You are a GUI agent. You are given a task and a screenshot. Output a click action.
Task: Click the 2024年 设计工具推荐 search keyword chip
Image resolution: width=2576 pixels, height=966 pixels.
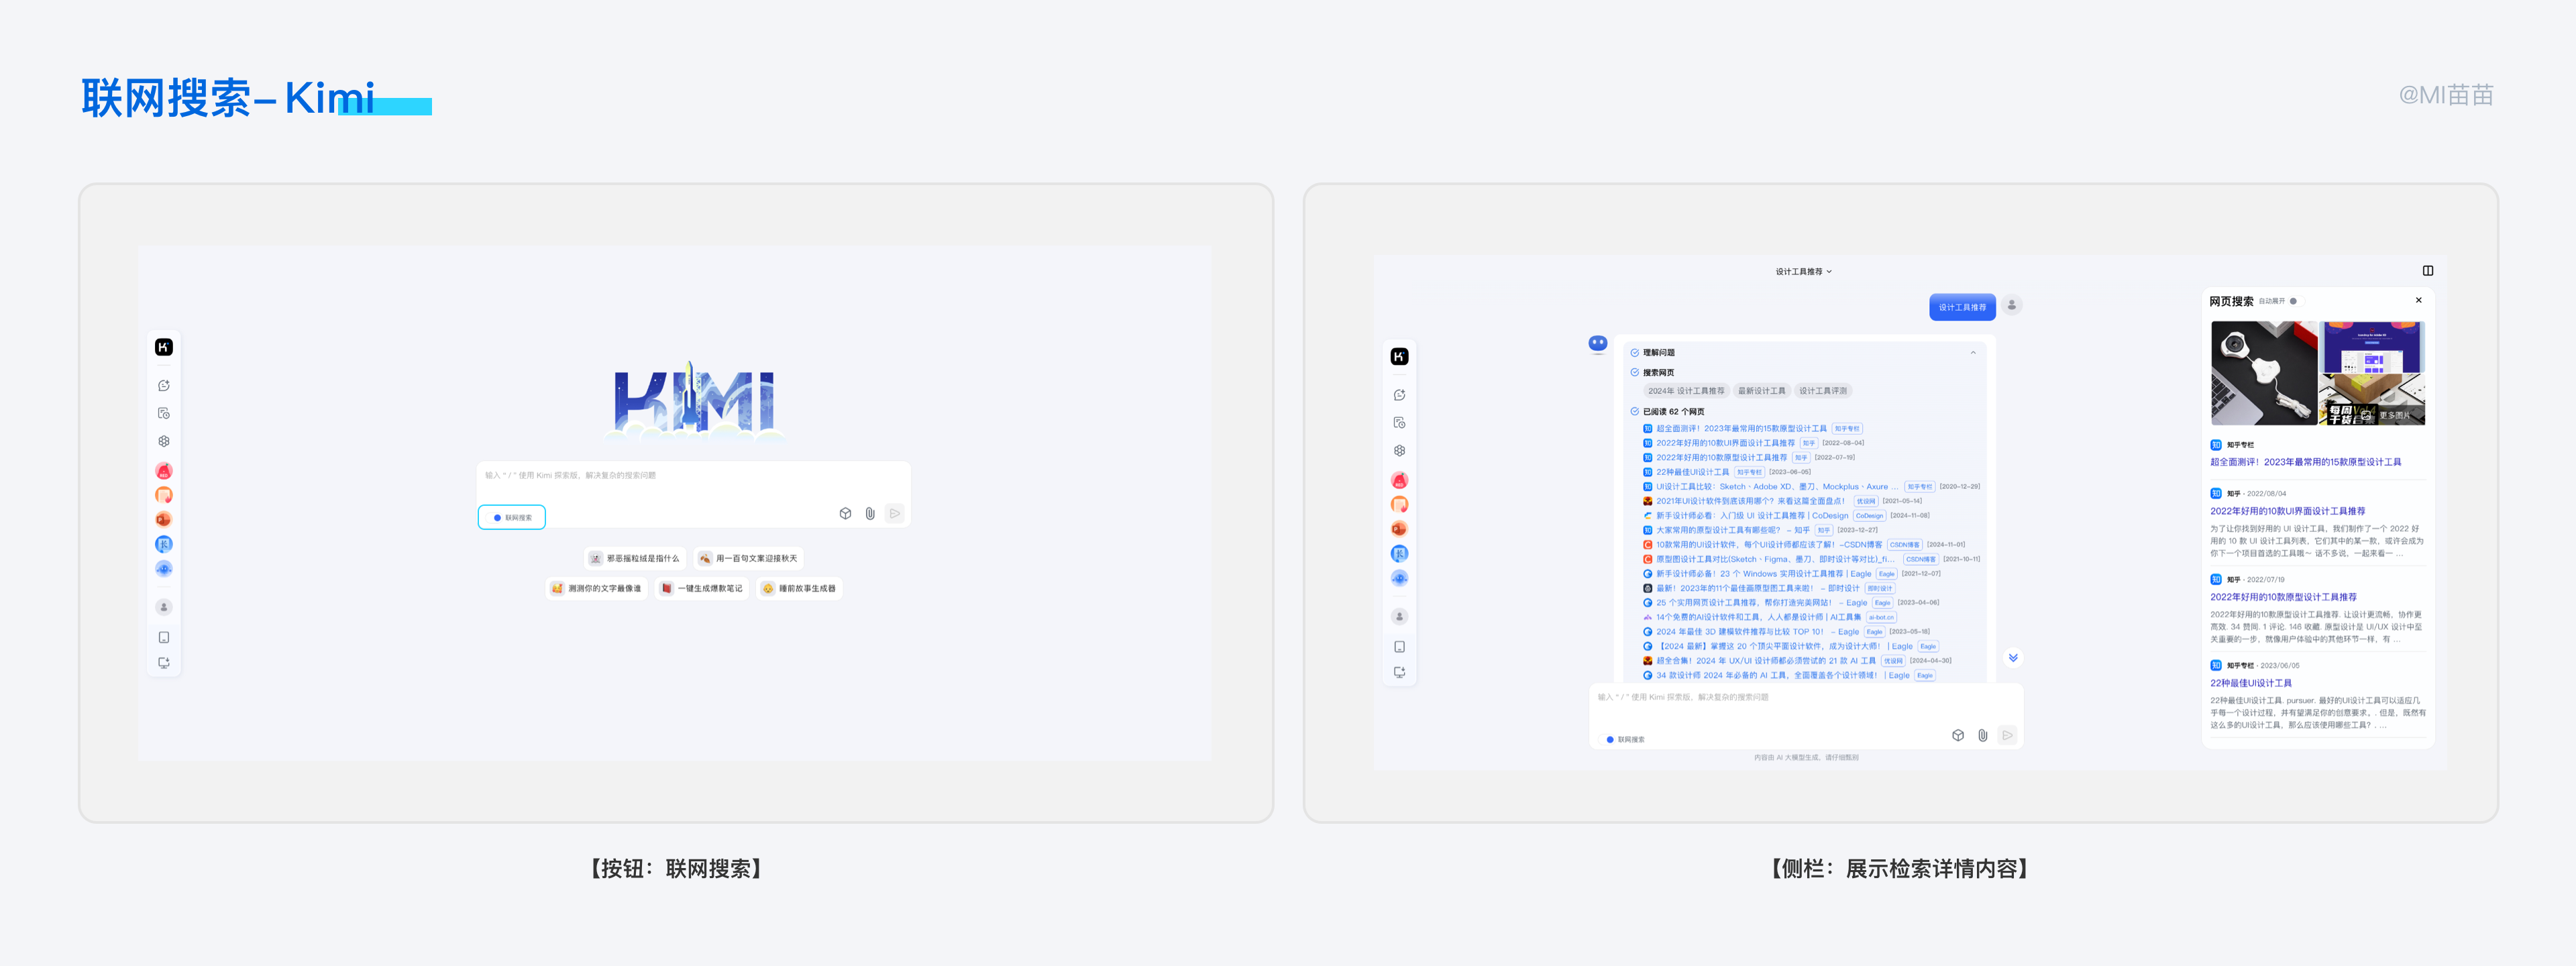point(1686,391)
